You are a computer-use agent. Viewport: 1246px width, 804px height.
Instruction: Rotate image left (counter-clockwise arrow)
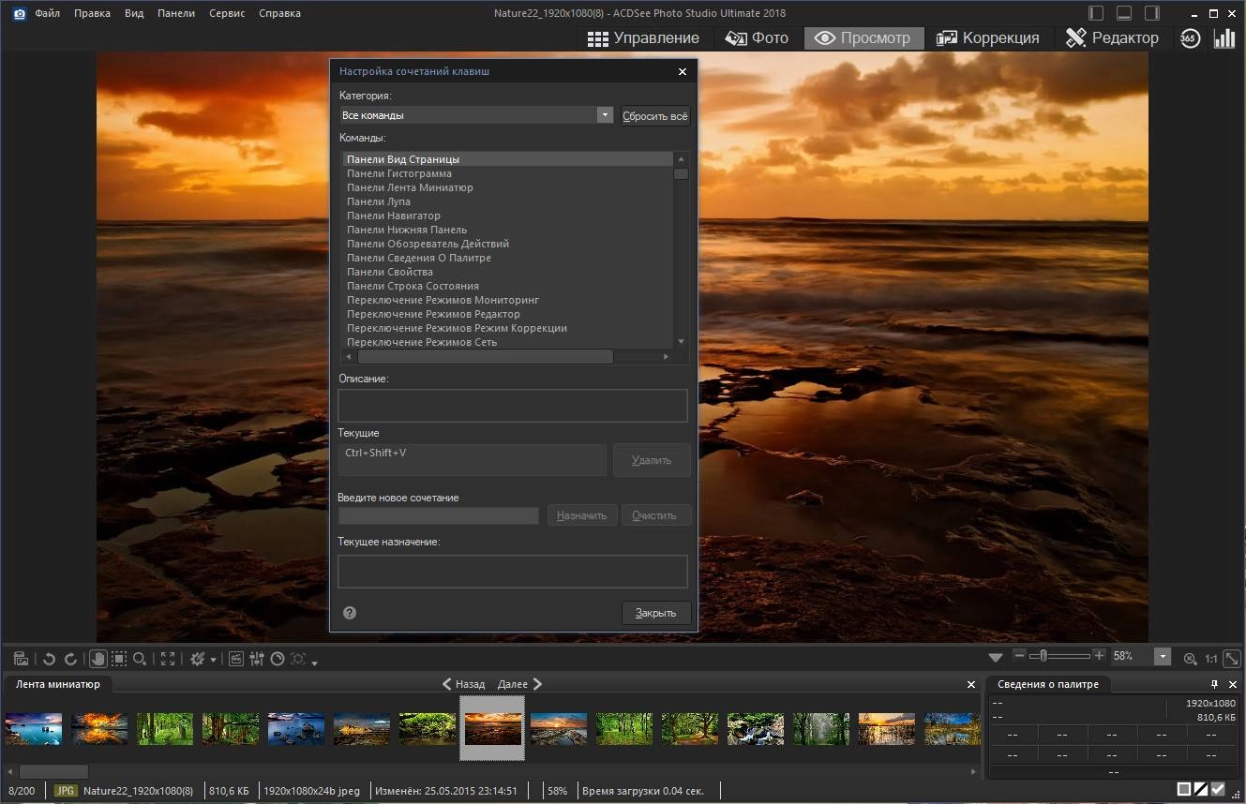(x=50, y=659)
